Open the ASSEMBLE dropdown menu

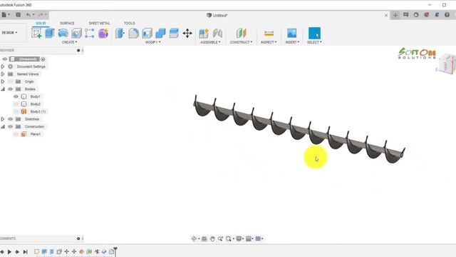pyautogui.click(x=210, y=42)
